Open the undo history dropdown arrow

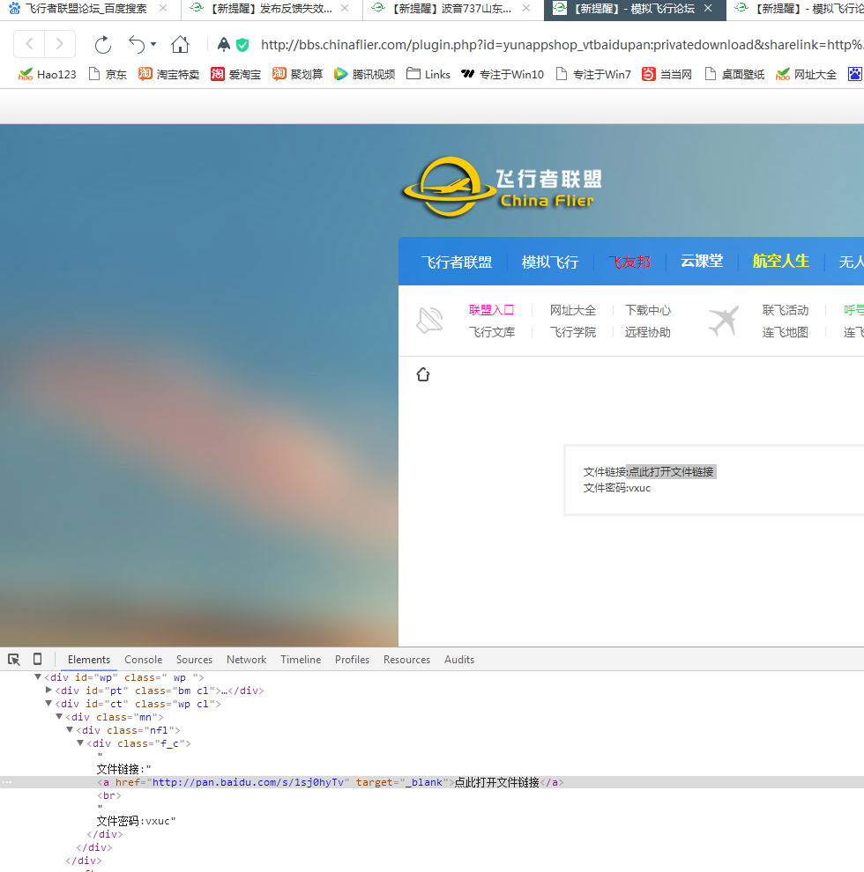coord(153,42)
